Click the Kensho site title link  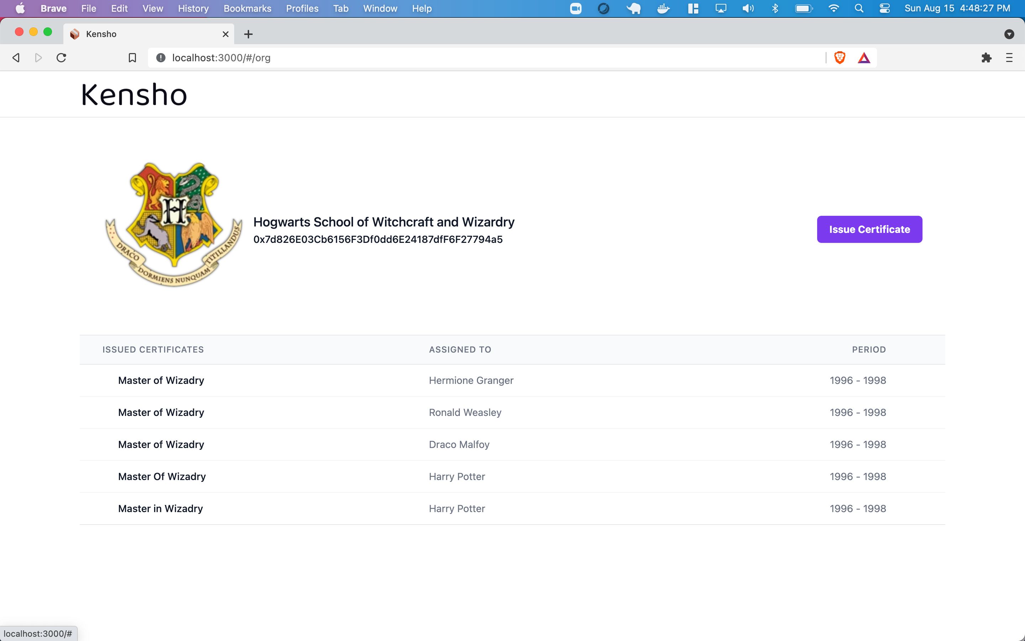[134, 94]
